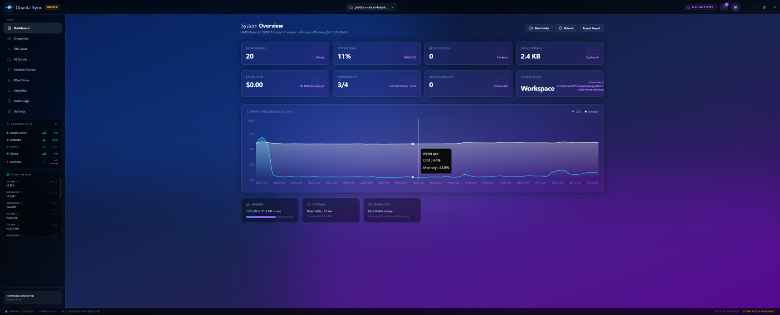The width and height of the screenshot is (780, 315).
Task: Click the Provider Pulse heartbeat icon
Action: [8, 124]
